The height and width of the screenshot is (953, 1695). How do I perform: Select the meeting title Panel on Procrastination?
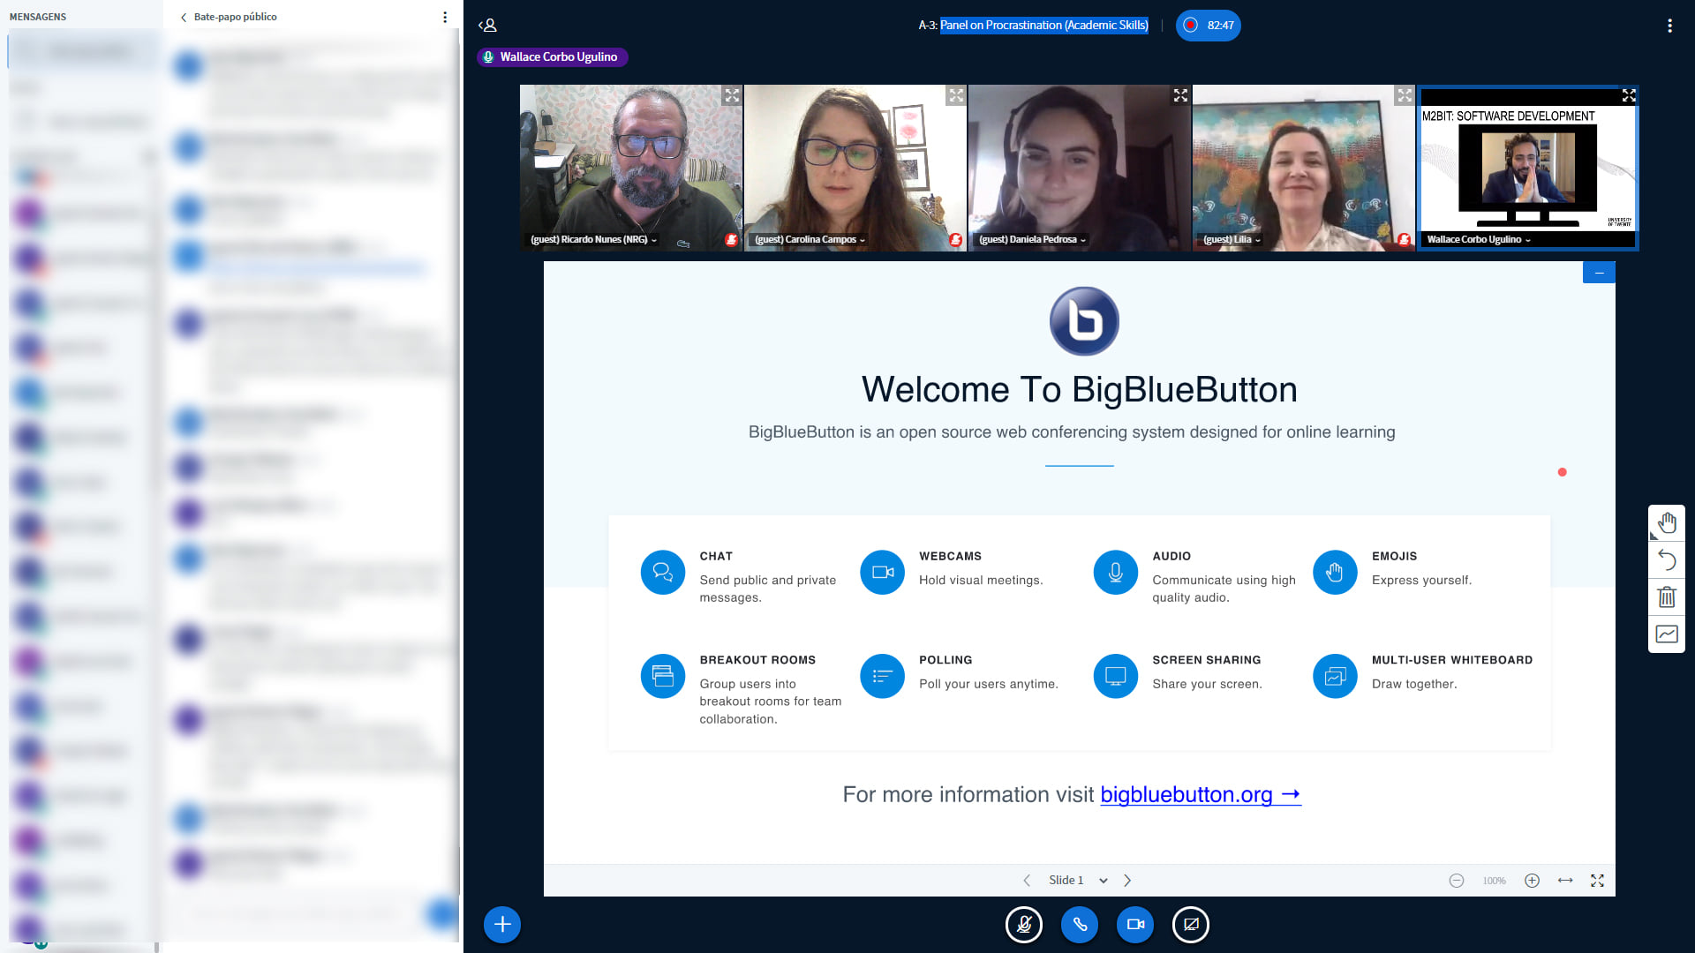tap(1043, 26)
